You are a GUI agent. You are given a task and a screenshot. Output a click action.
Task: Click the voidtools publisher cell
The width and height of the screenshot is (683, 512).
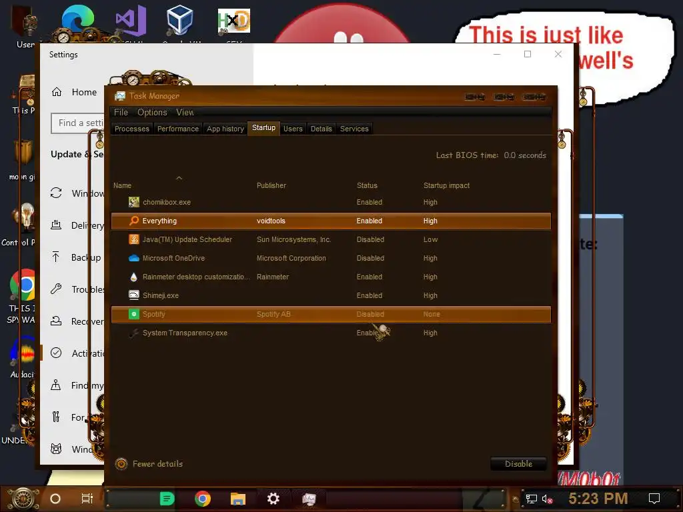(x=271, y=221)
